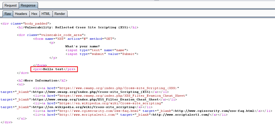The width and height of the screenshot is (275, 125).
Task: Click the bold www.scriptalert1.com URL text
Action: pyautogui.click(x=181, y=115)
